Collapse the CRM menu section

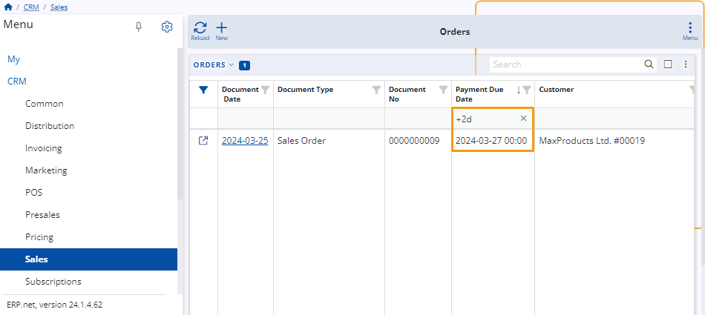click(x=17, y=82)
